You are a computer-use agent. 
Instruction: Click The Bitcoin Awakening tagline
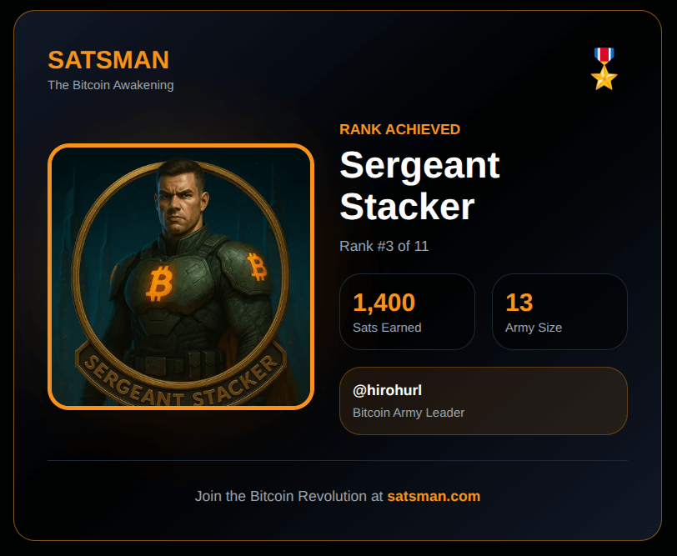(111, 84)
